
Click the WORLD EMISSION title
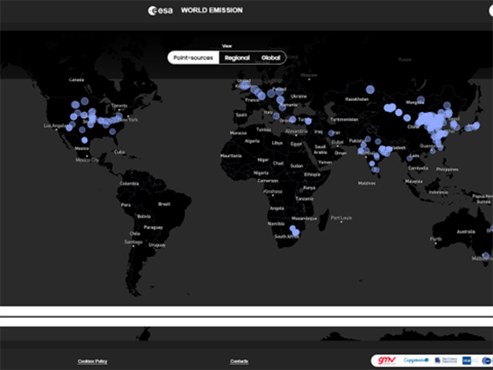point(211,10)
